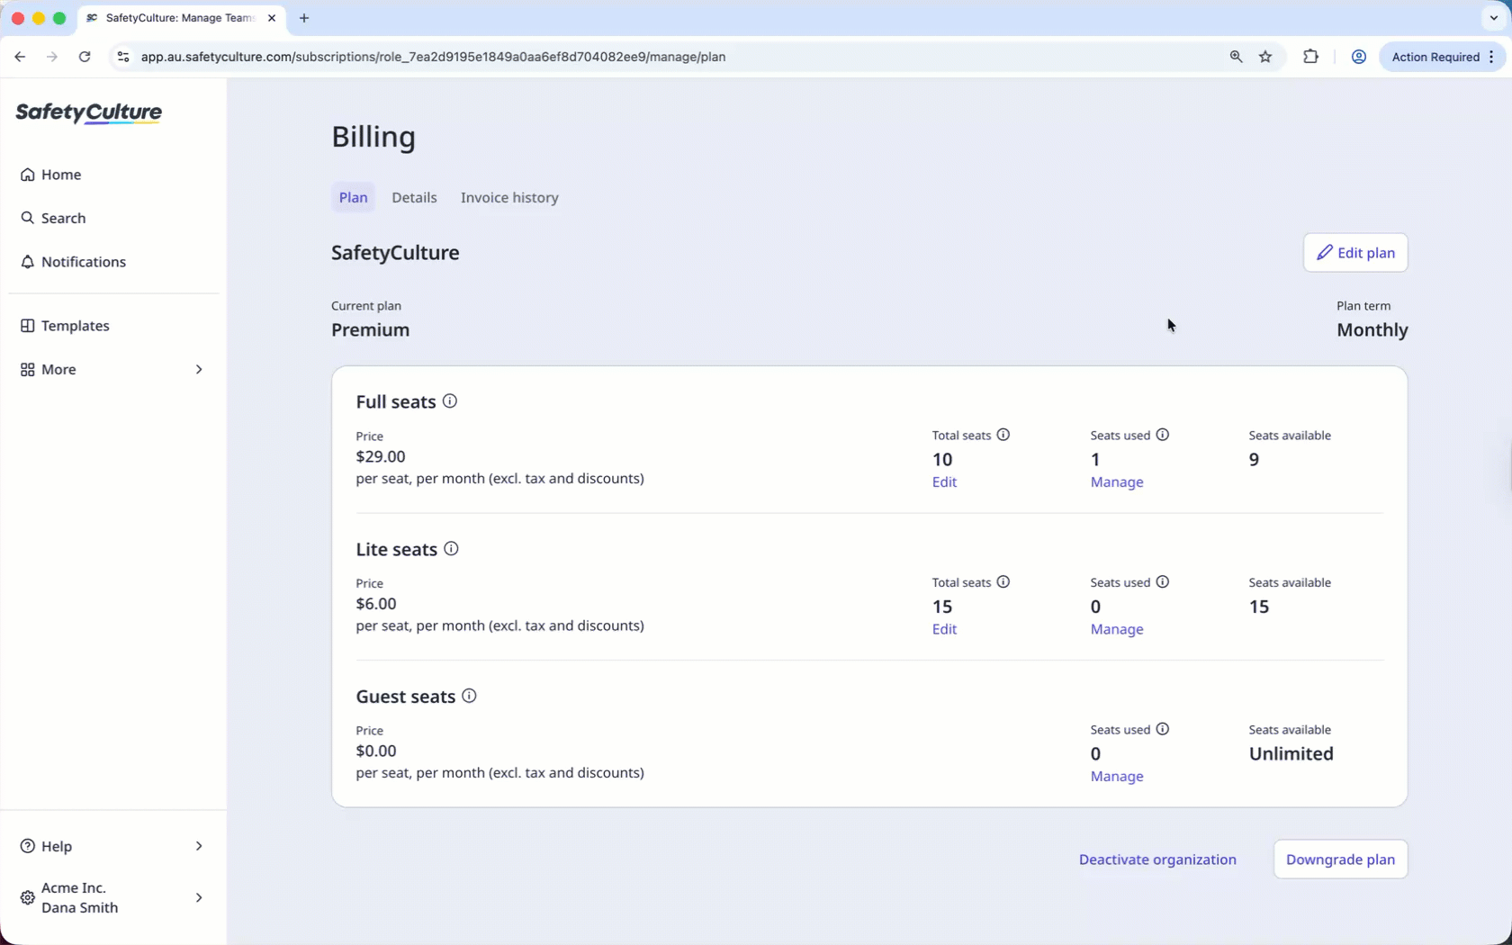Click the Templates layout icon
Image resolution: width=1512 pixels, height=945 pixels.
pyautogui.click(x=28, y=326)
